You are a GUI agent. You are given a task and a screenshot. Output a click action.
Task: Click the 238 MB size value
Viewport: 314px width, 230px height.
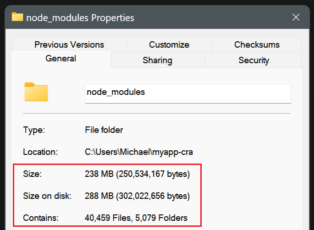pyautogui.click(x=137, y=174)
